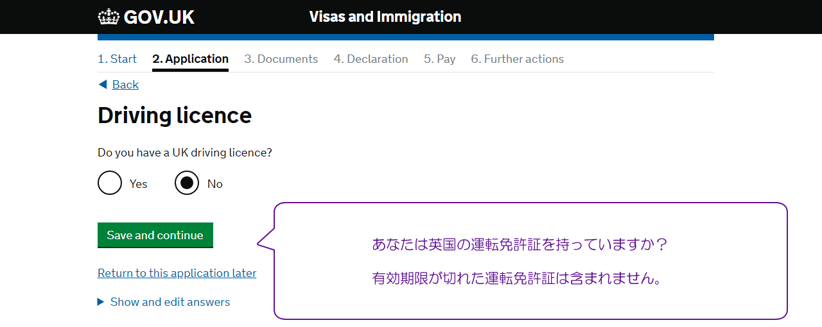Screen dimensions: 822x327
Task: Open the 6. Further actions step
Action: pos(517,59)
